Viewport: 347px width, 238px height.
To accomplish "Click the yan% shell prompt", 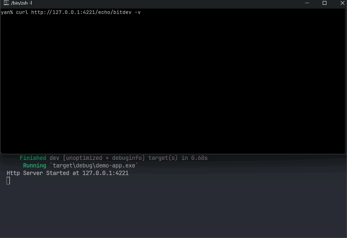I will 7,12.
